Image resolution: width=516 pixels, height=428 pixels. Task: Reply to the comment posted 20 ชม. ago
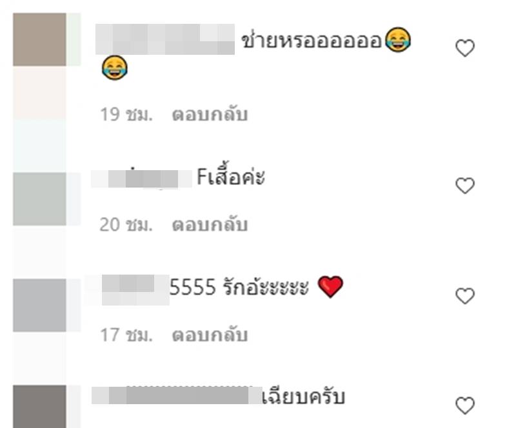pos(210,225)
